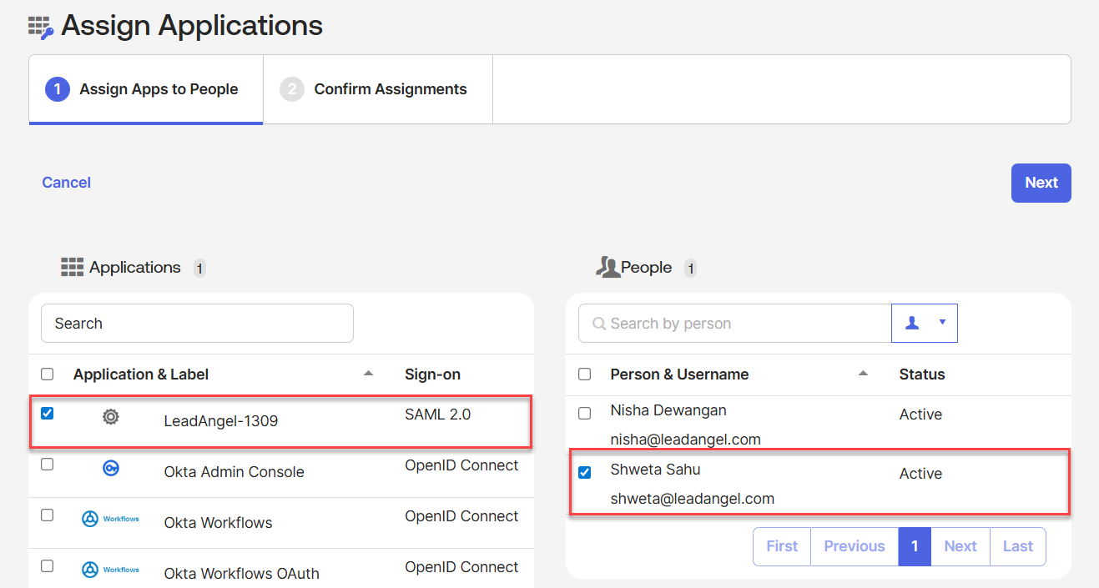Sort by Application & Label arrow
This screenshot has height=588, width=1099.
tap(368, 374)
